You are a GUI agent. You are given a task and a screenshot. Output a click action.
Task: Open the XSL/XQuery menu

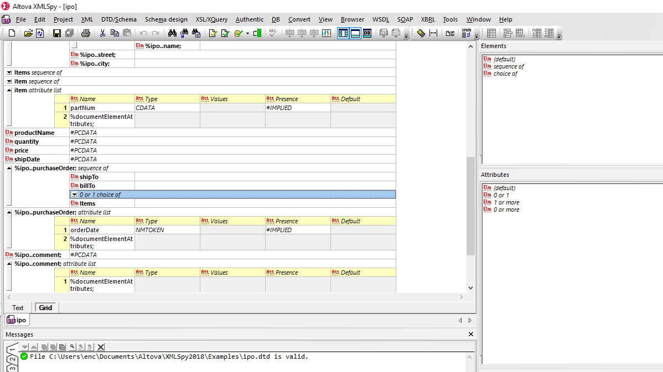(211, 19)
